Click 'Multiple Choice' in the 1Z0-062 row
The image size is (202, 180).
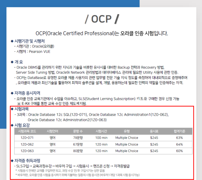pos(127,144)
